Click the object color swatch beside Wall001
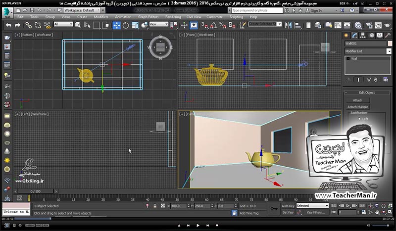 coord(390,44)
